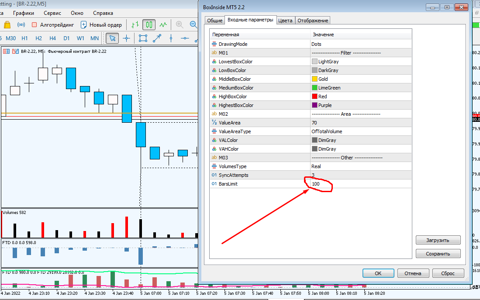Open the Окно menu

point(77,13)
